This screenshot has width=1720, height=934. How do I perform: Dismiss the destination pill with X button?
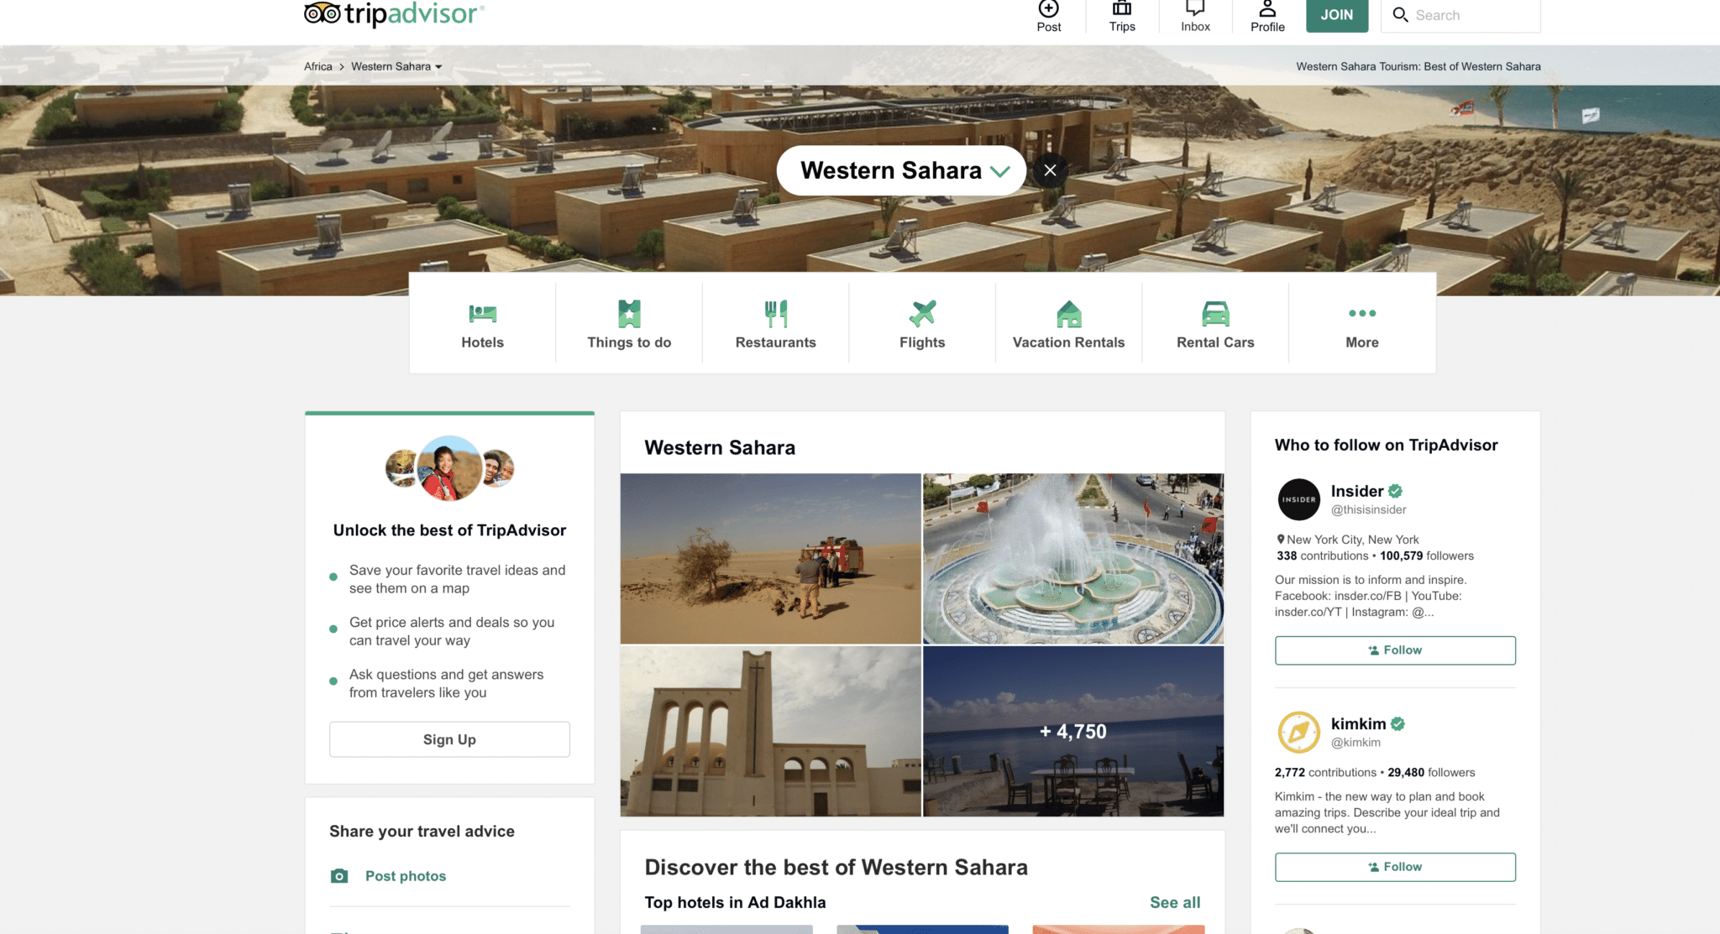tap(1050, 170)
